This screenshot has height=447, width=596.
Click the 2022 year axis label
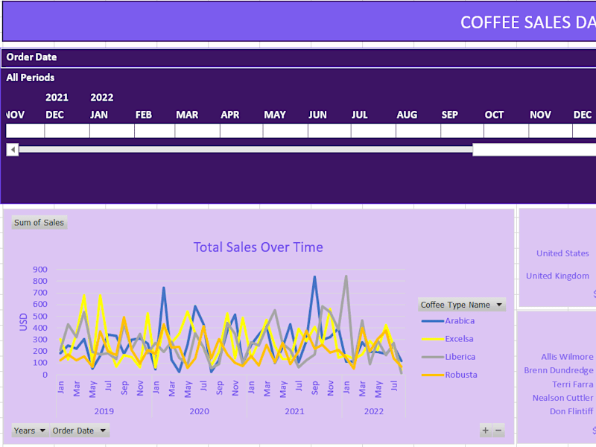[374, 411]
